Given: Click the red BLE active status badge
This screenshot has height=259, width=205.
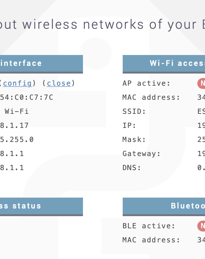Looking at the screenshot, I should coord(201,226).
